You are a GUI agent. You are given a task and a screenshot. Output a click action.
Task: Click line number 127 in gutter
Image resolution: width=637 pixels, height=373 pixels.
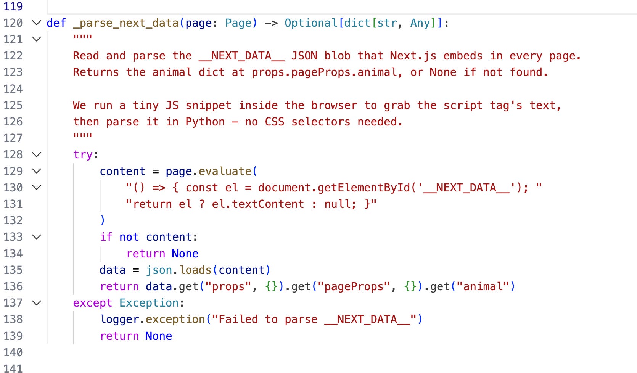click(13, 138)
